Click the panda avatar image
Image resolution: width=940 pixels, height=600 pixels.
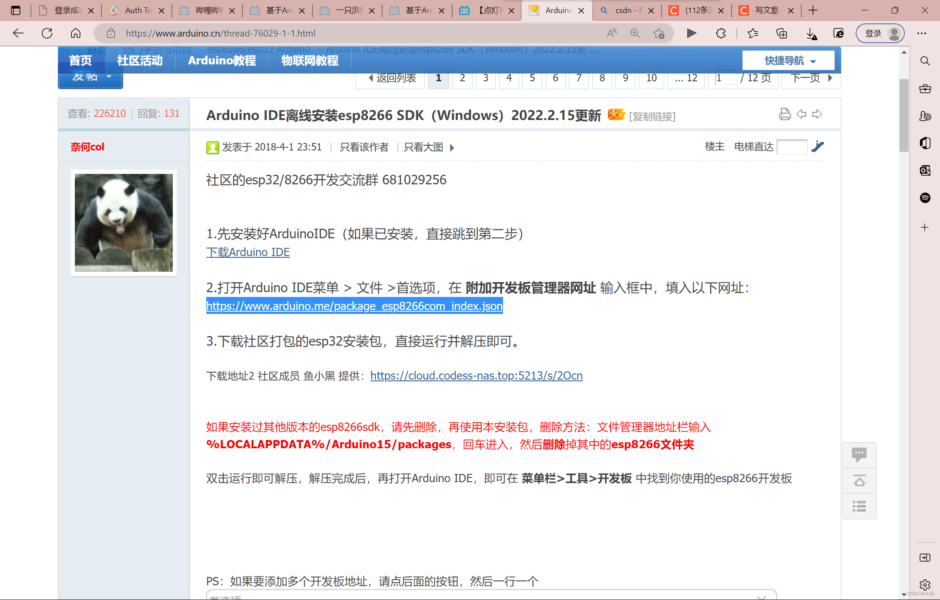(x=124, y=223)
